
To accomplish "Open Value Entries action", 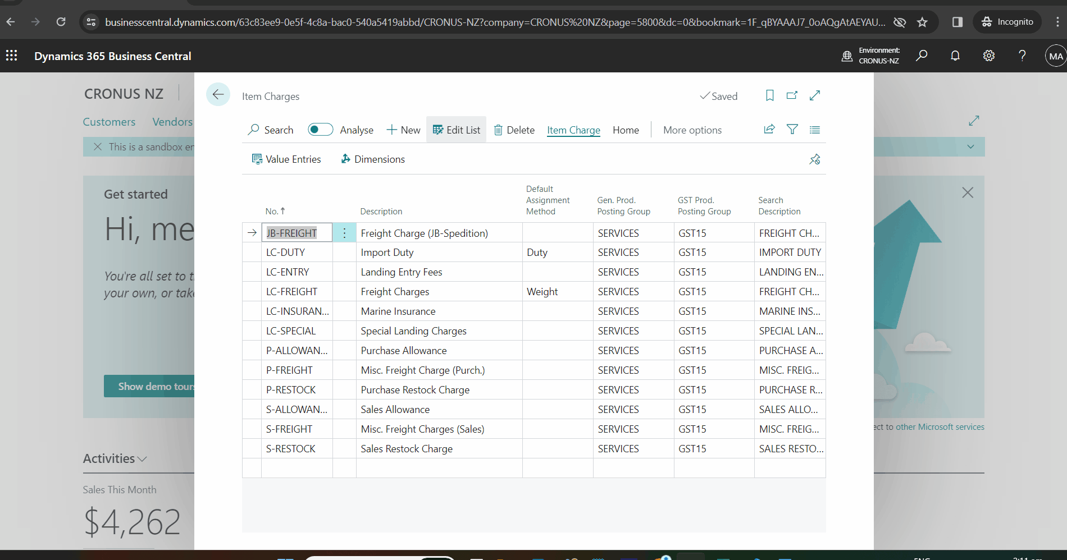I will (x=286, y=159).
